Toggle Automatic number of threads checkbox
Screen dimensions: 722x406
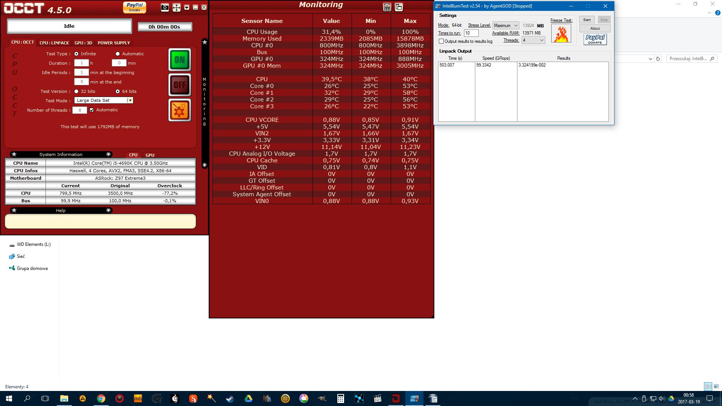(x=91, y=110)
